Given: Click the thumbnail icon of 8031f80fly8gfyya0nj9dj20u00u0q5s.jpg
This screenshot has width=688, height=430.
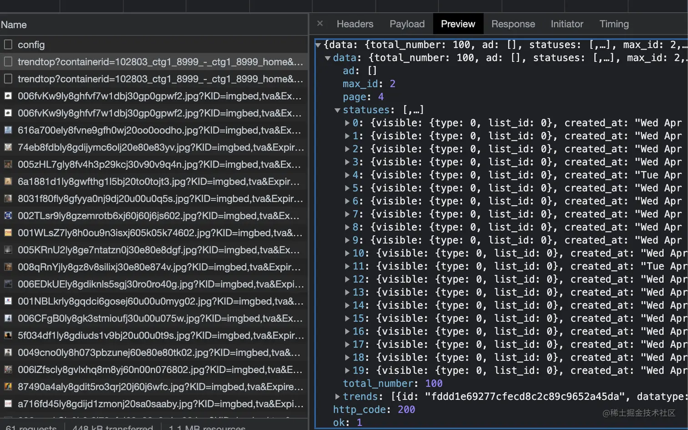Looking at the screenshot, I should 8,198.
